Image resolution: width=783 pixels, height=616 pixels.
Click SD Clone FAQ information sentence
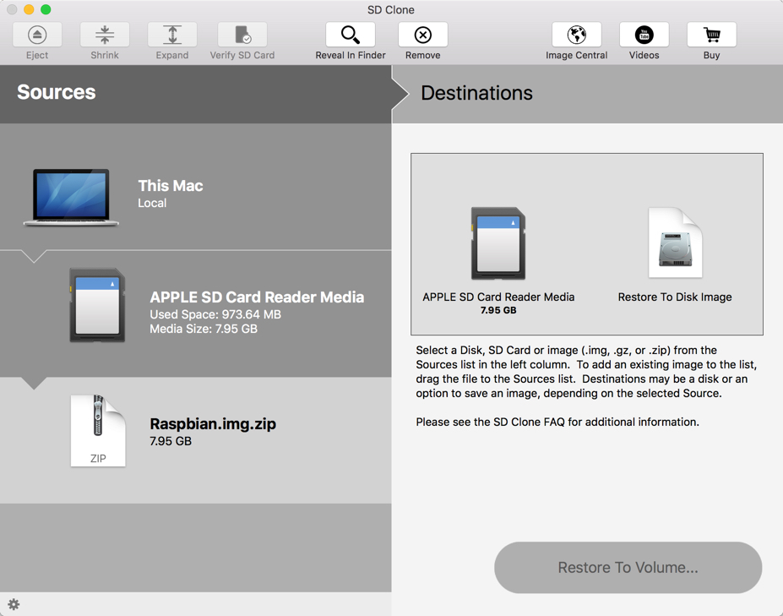(x=557, y=422)
